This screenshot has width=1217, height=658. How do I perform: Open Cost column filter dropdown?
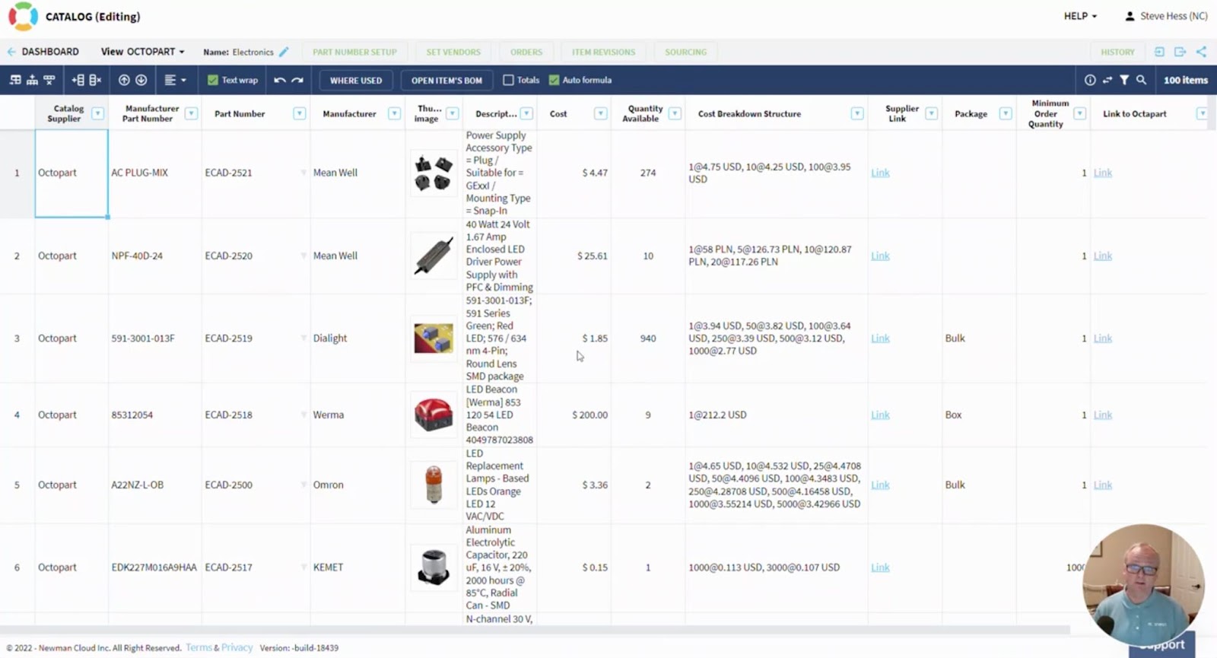click(x=600, y=113)
